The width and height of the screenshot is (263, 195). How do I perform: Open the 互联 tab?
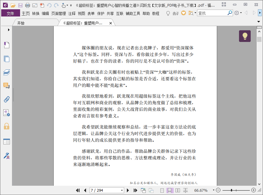(120, 13)
